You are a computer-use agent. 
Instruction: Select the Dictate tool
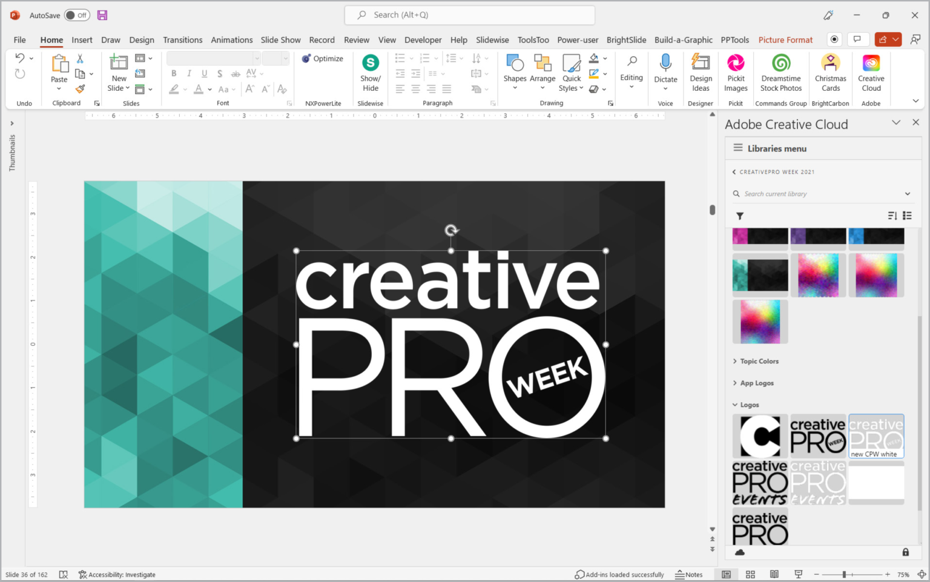coord(665,71)
